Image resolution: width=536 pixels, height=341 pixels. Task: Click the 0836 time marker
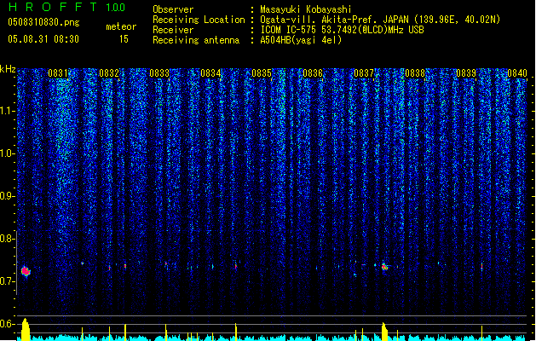(313, 73)
